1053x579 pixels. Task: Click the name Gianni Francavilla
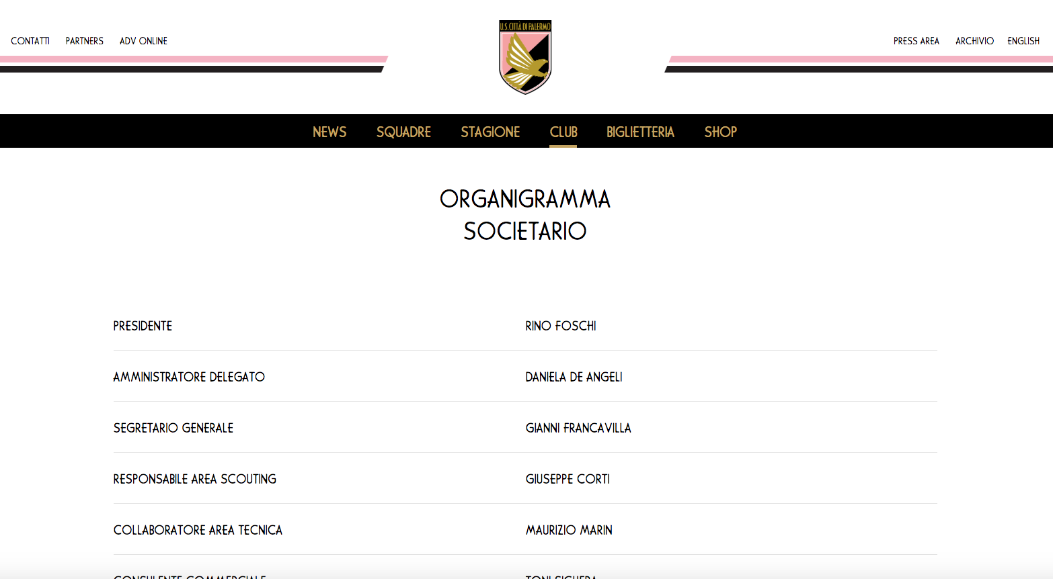[x=578, y=428]
